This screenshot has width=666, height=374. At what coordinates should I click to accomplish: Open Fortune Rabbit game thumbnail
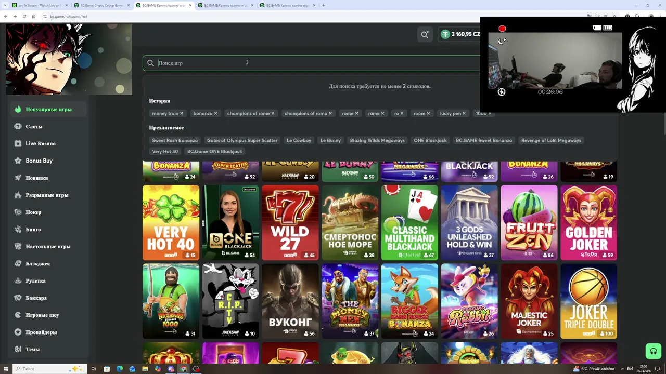(469, 301)
